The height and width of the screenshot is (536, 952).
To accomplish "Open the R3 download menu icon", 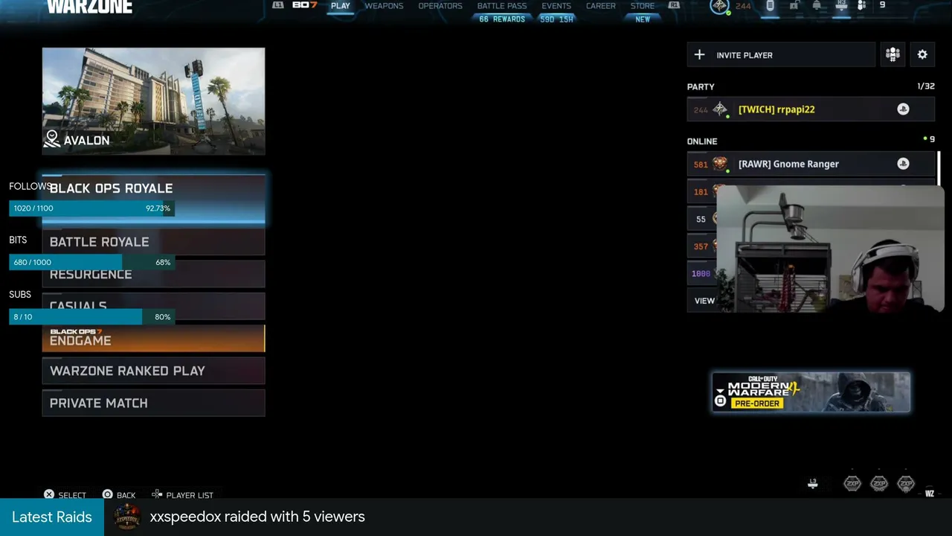I will coord(841,5).
